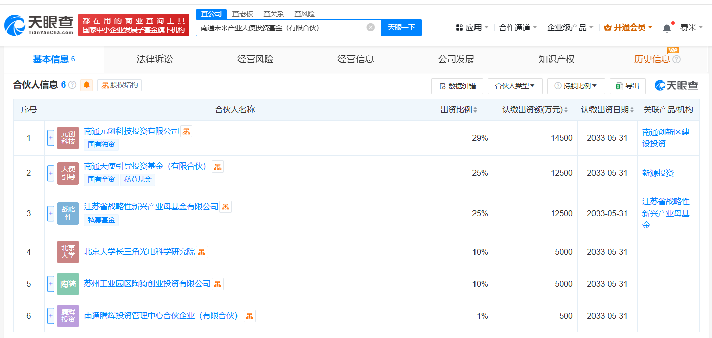Viewport: 712px width, 338px height.
Task: Switch to the 法律诉讼 tab
Action: click(x=155, y=59)
